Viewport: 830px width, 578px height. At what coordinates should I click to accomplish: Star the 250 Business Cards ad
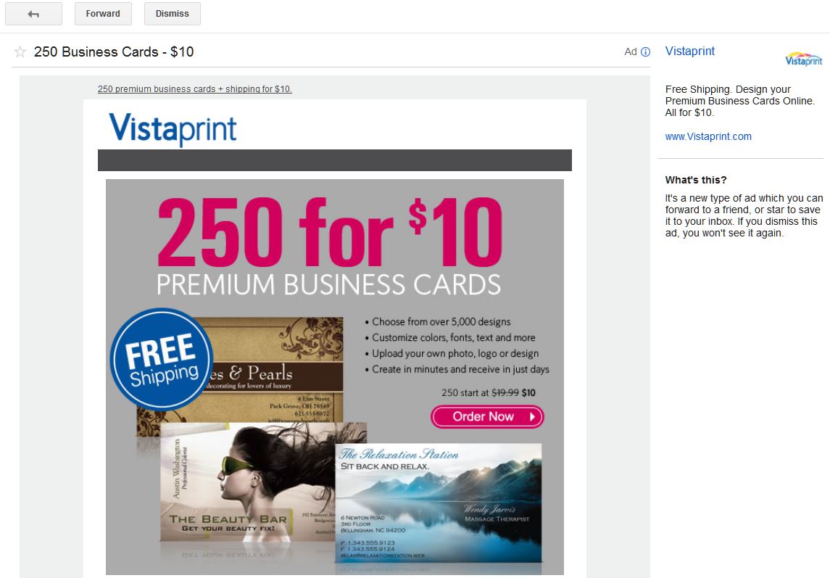click(20, 51)
